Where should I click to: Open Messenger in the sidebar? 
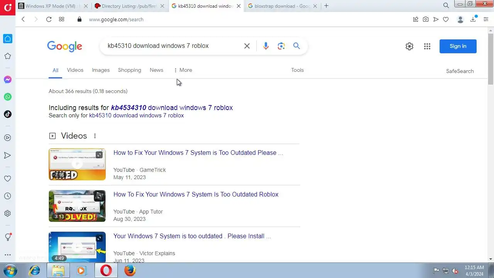pos(7,80)
